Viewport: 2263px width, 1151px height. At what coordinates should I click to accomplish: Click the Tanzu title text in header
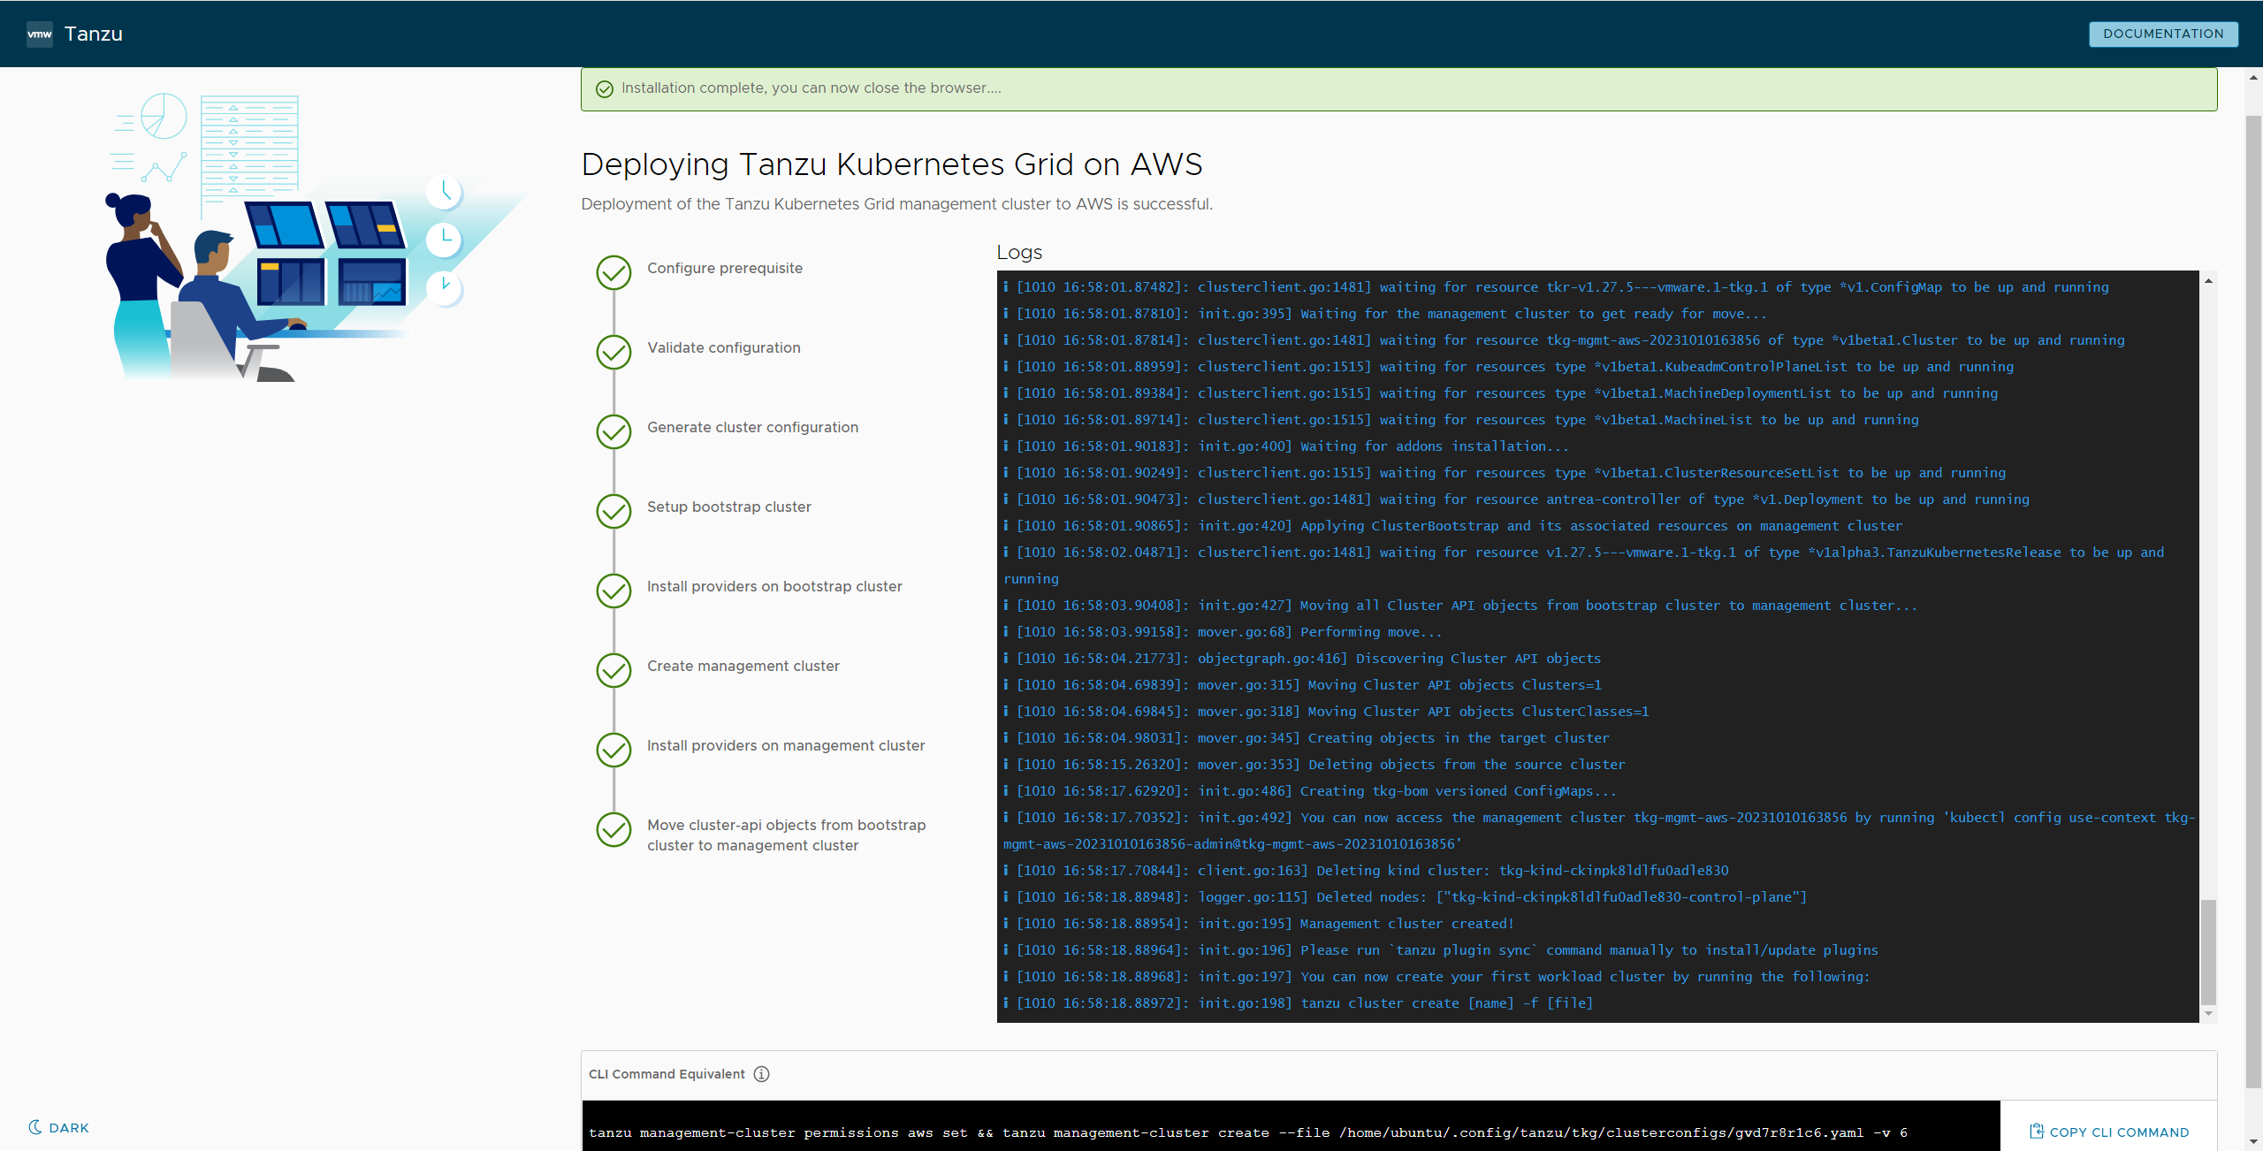point(93,34)
